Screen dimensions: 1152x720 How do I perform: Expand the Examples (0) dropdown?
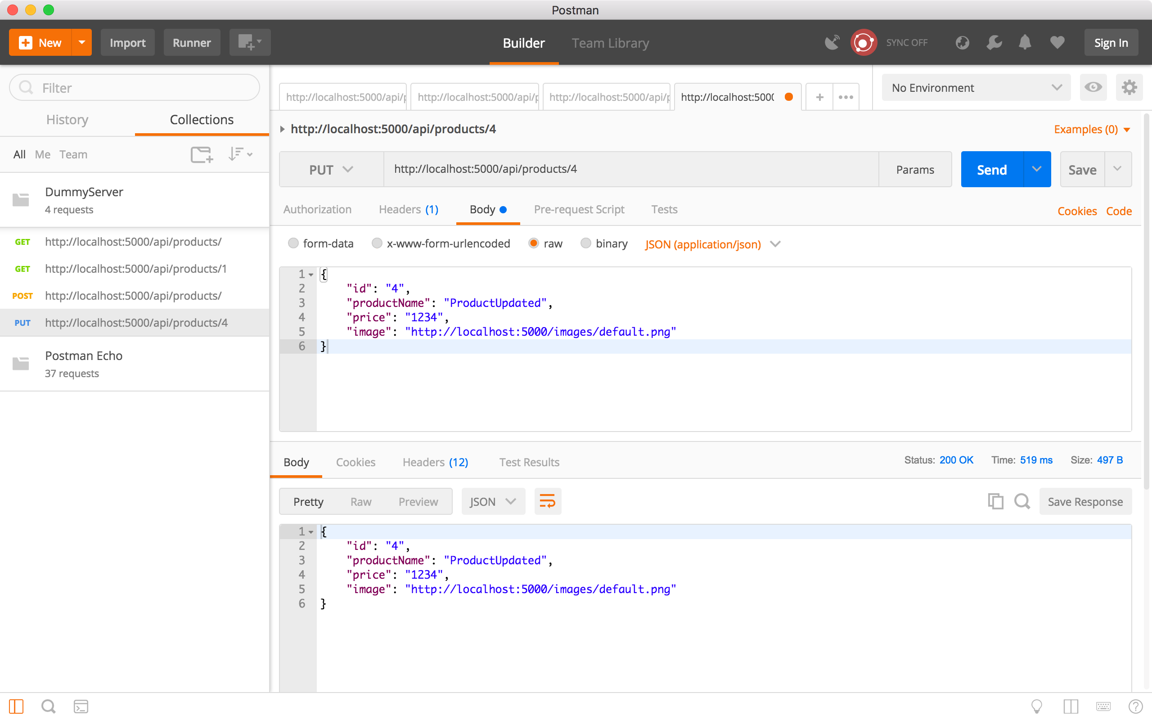point(1092,130)
